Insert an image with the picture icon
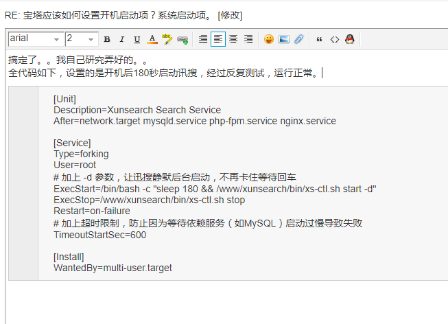The width and height of the screenshot is (448, 324). click(x=284, y=39)
